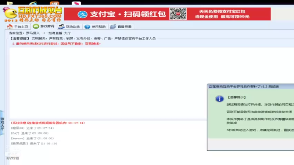This screenshot has height=165, width=294.
Task: Click the red WIFI warning notice text
Action: pyautogui.click(x=57, y=44)
